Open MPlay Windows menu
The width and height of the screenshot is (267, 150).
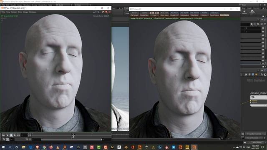coord(33,12)
